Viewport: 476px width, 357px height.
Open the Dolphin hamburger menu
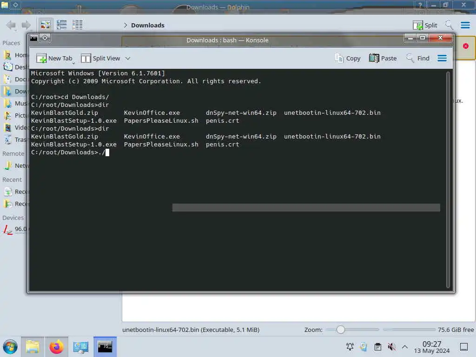(x=465, y=25)
